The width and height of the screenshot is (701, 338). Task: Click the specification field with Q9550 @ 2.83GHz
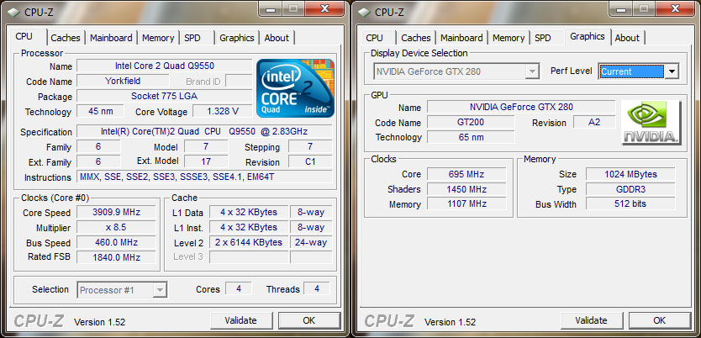pos(204,131)
